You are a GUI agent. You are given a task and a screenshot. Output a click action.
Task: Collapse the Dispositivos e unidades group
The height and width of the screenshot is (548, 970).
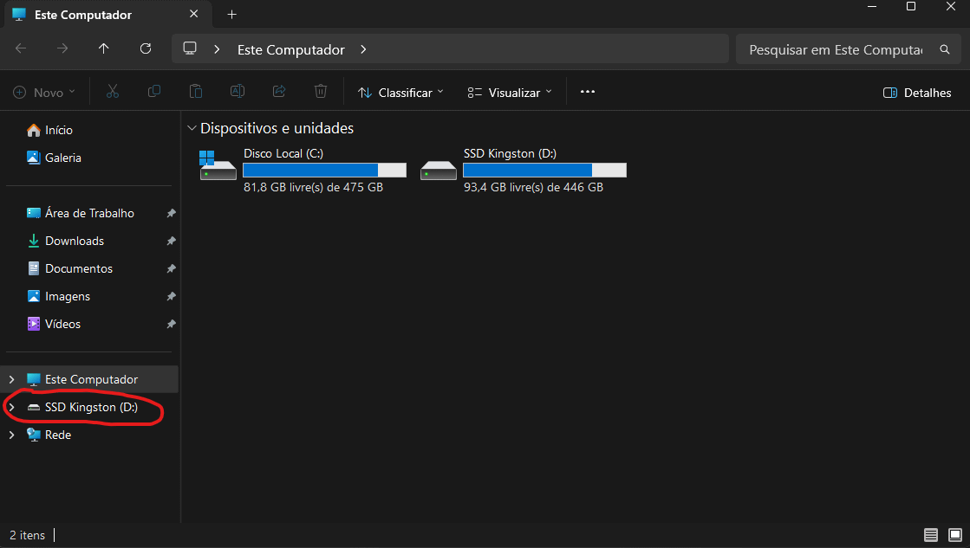point(192,129)
